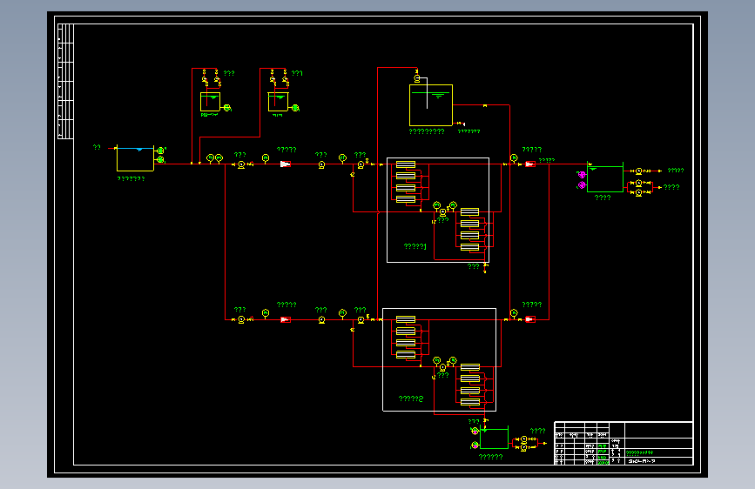Click the lower magenta level sensor beside the right green tank
Viewport: 755px width, 489px height.
pos(582,184)
